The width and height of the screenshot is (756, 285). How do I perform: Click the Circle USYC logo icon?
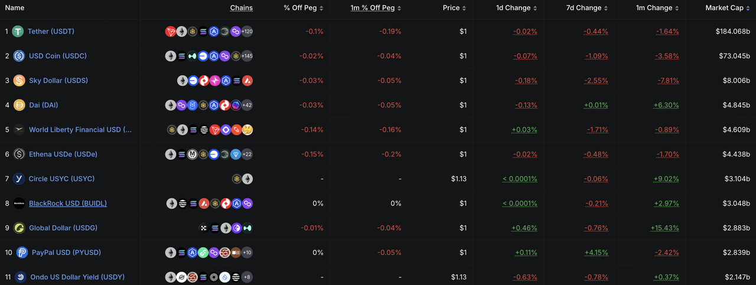19,179
